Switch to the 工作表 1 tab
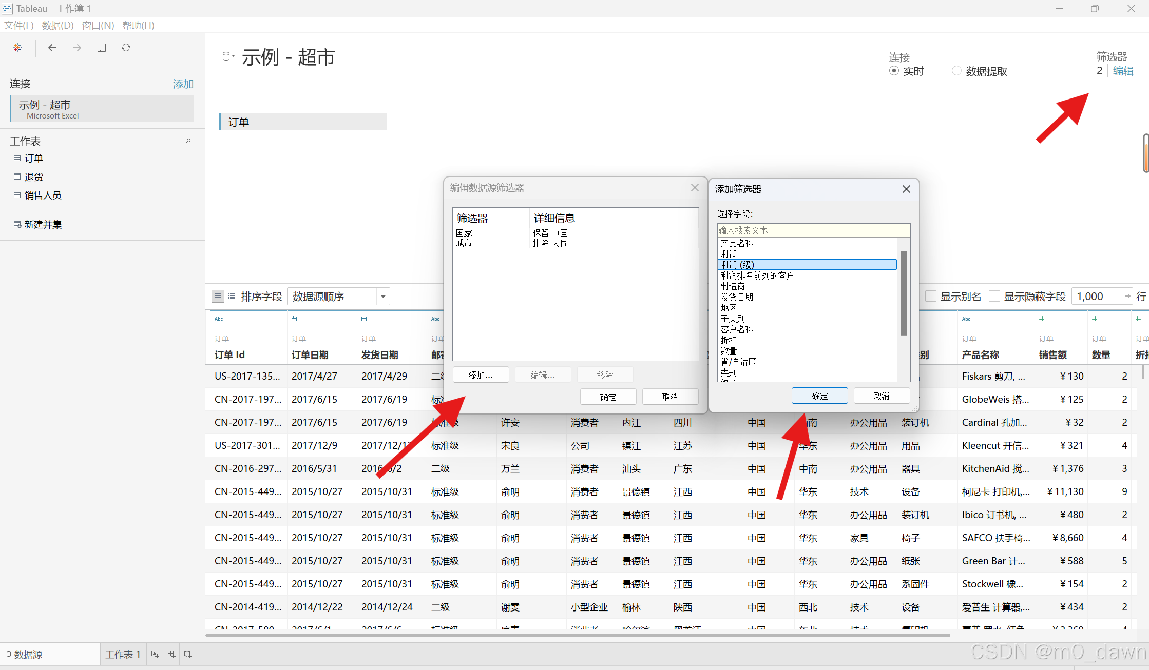This screenshot has width=1149, height=670. (123, 654)
